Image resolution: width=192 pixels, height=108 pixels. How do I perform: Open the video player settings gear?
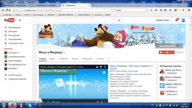[x=102, y=102]
